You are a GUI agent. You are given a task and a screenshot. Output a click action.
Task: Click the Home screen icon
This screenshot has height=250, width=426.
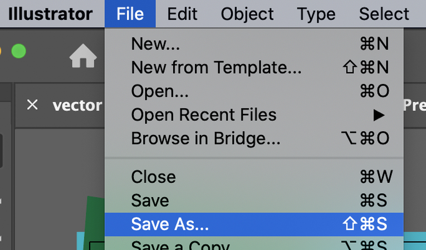(x=83, y=56)
